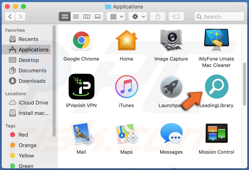Select the IPVanish VPN app icon

[x=81, y=87]
